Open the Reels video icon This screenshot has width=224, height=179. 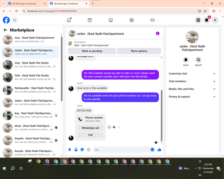[x=90, y=20]
